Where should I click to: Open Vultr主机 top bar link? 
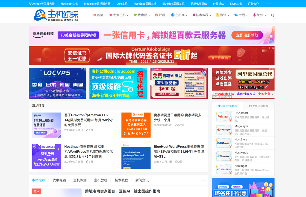pos(122,4)
